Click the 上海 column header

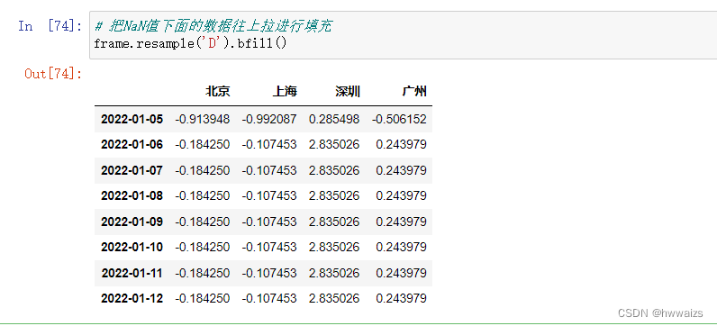pos(285,92)
